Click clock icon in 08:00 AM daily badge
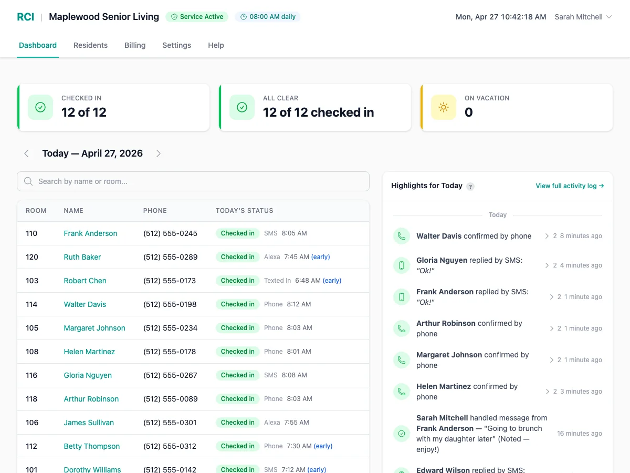630x473 pixels. pyautogui.click(x=244, y=17)
